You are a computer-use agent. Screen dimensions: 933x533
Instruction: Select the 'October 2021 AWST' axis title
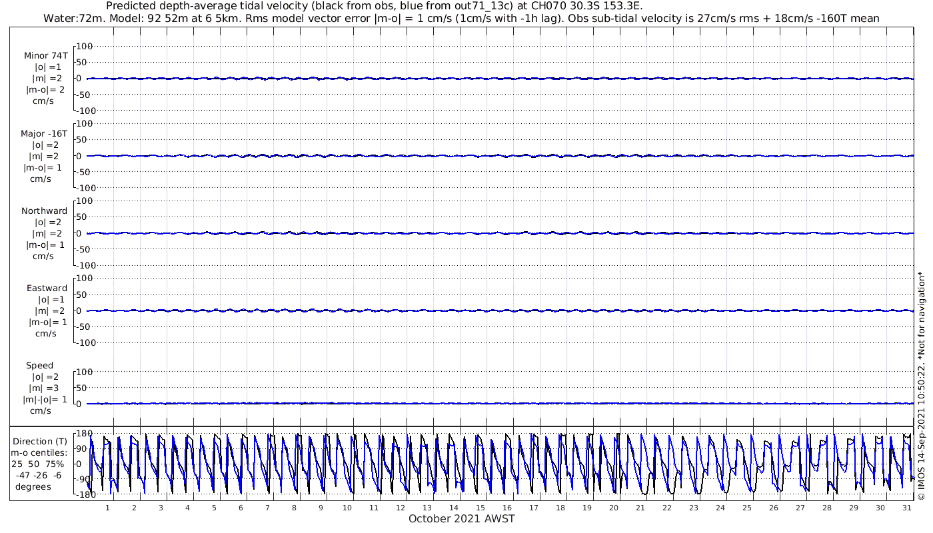click(x=461, y=518)
